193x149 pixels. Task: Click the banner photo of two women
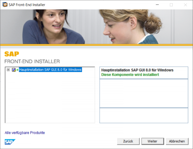(96, 27)
